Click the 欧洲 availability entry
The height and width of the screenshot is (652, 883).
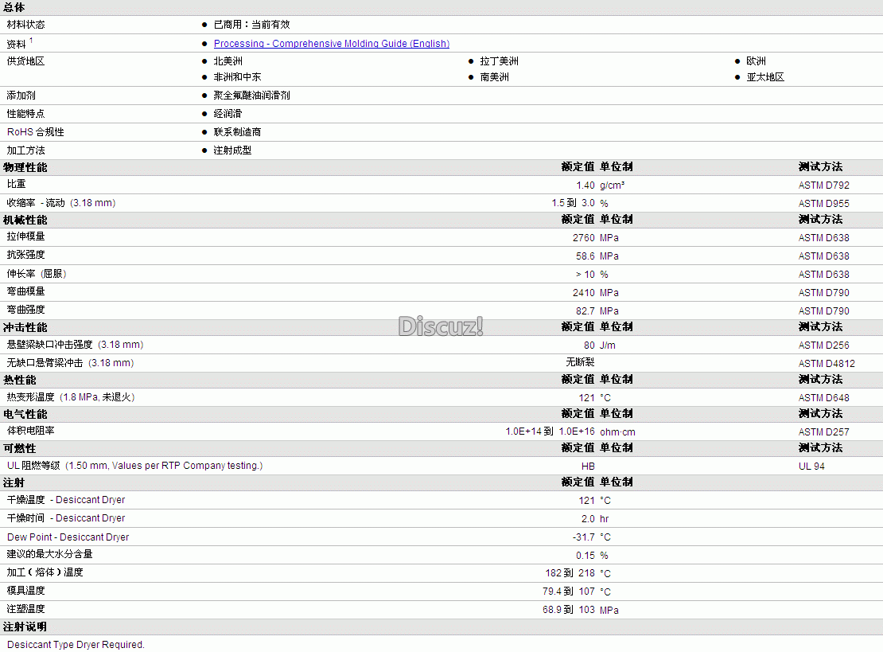756,61
